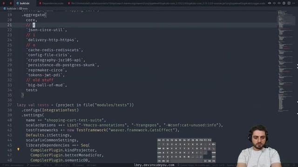Click the '// old stuff' comment
Viewport: 298px width, 167px height.
40,80
